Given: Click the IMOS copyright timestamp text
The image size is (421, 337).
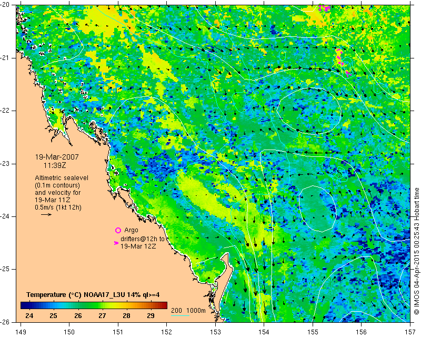Looking at the screenshot, I should [416, 251].
